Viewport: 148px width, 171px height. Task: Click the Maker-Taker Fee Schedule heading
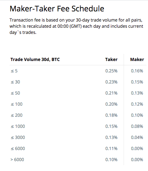pyautogui.click(x=57, y=9)
